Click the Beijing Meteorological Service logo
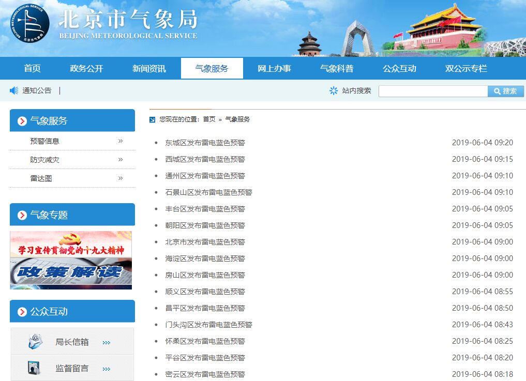The height and width of the screenshot is (381, 526). coord(30,24)
